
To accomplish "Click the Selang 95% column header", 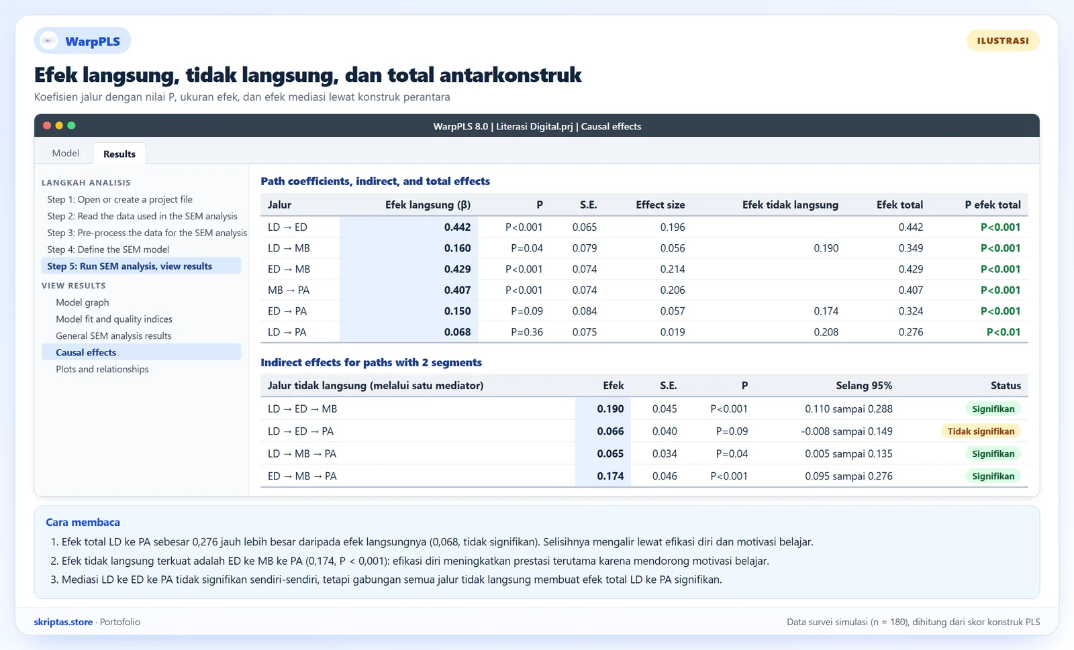I will point(864,386).
